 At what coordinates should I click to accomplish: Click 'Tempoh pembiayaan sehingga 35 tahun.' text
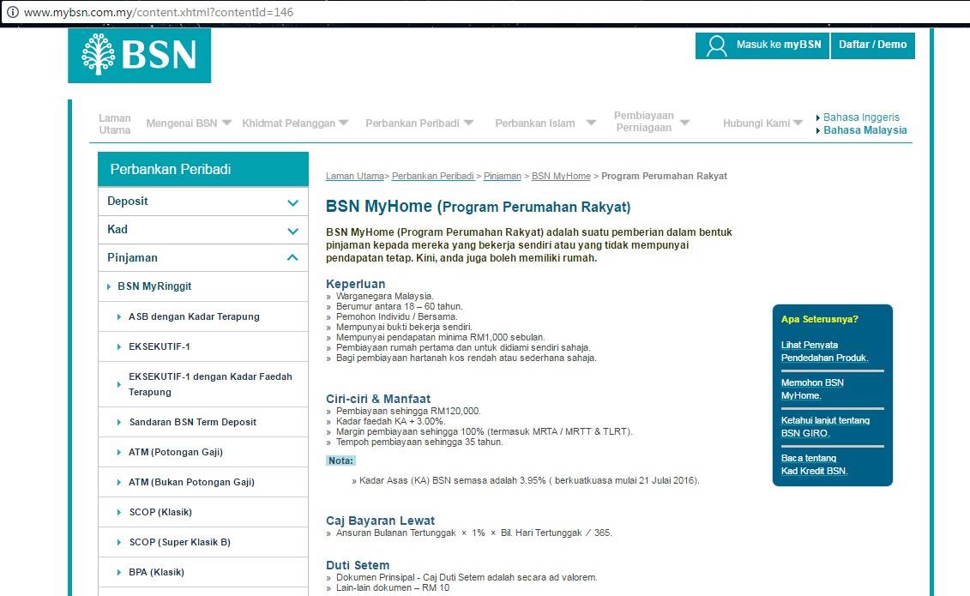[419, 442]
